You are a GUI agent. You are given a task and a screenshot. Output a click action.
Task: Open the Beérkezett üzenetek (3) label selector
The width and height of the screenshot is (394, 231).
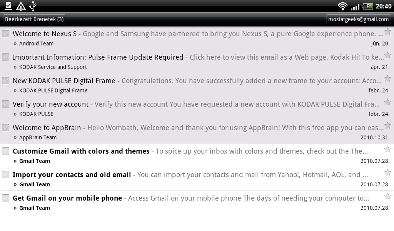coord(34,19)
